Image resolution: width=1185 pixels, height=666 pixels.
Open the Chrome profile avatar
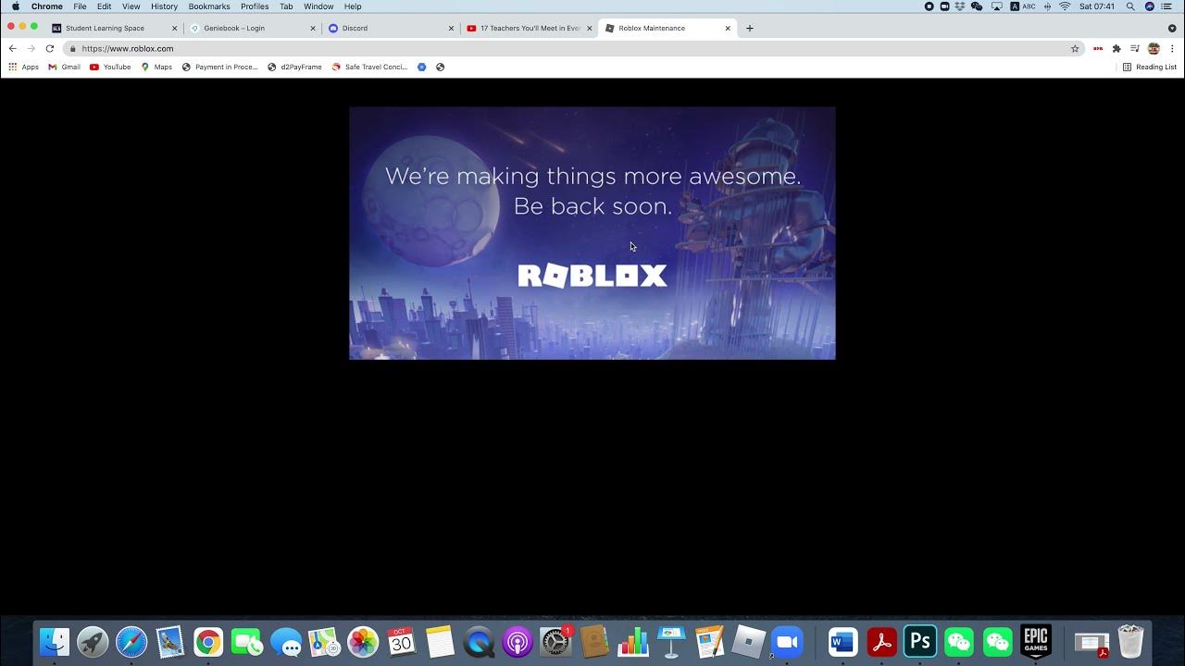click(x=1154, y=48)
